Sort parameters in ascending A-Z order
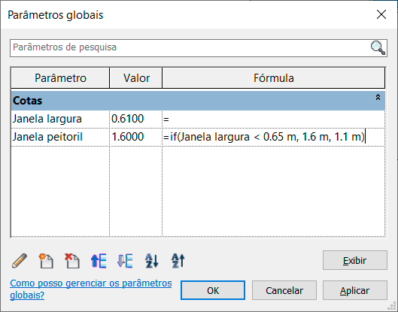 (x=151, y=261)
